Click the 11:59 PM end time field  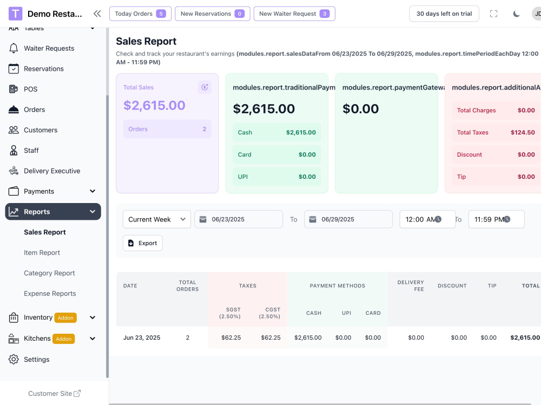pos(497,219)
